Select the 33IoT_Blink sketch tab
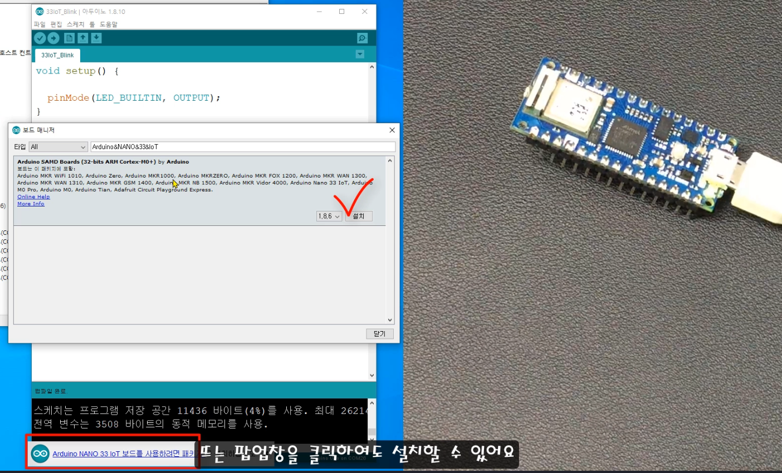The height and width of the screenshot is (473, 782). (57, 55)
